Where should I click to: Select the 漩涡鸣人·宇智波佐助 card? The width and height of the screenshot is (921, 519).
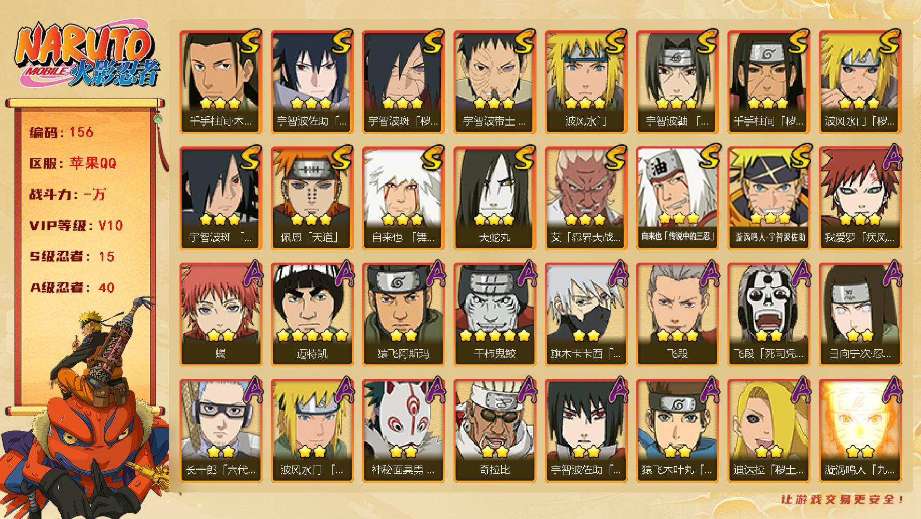click(x=768, y=198)
